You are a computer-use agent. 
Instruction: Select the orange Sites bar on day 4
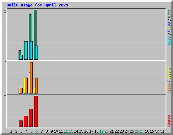26,85
